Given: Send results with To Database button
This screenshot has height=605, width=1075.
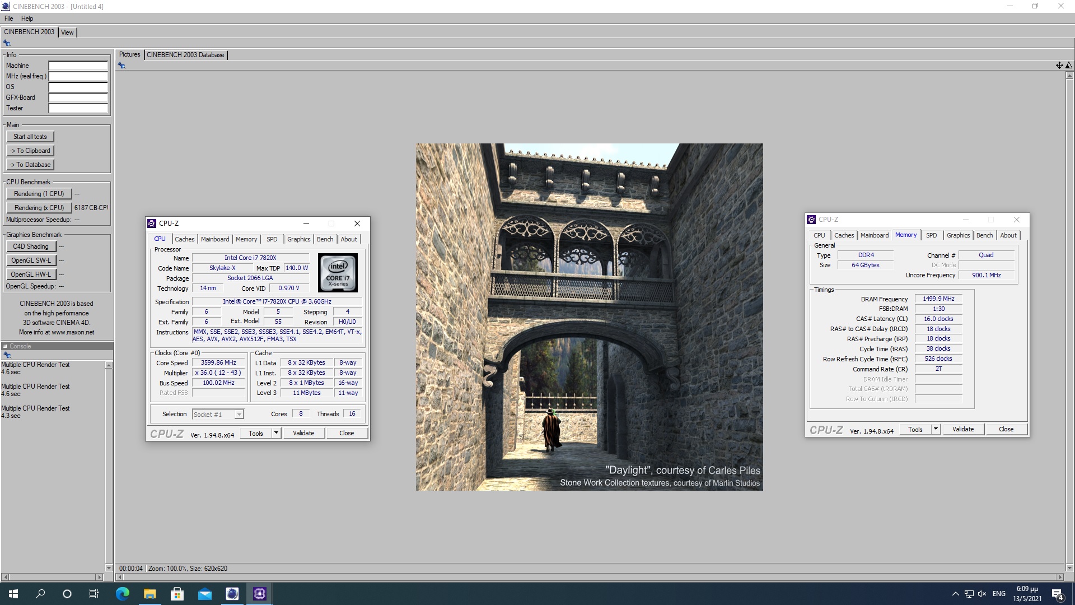Looking at the screenshot, I should coord(30,165).
